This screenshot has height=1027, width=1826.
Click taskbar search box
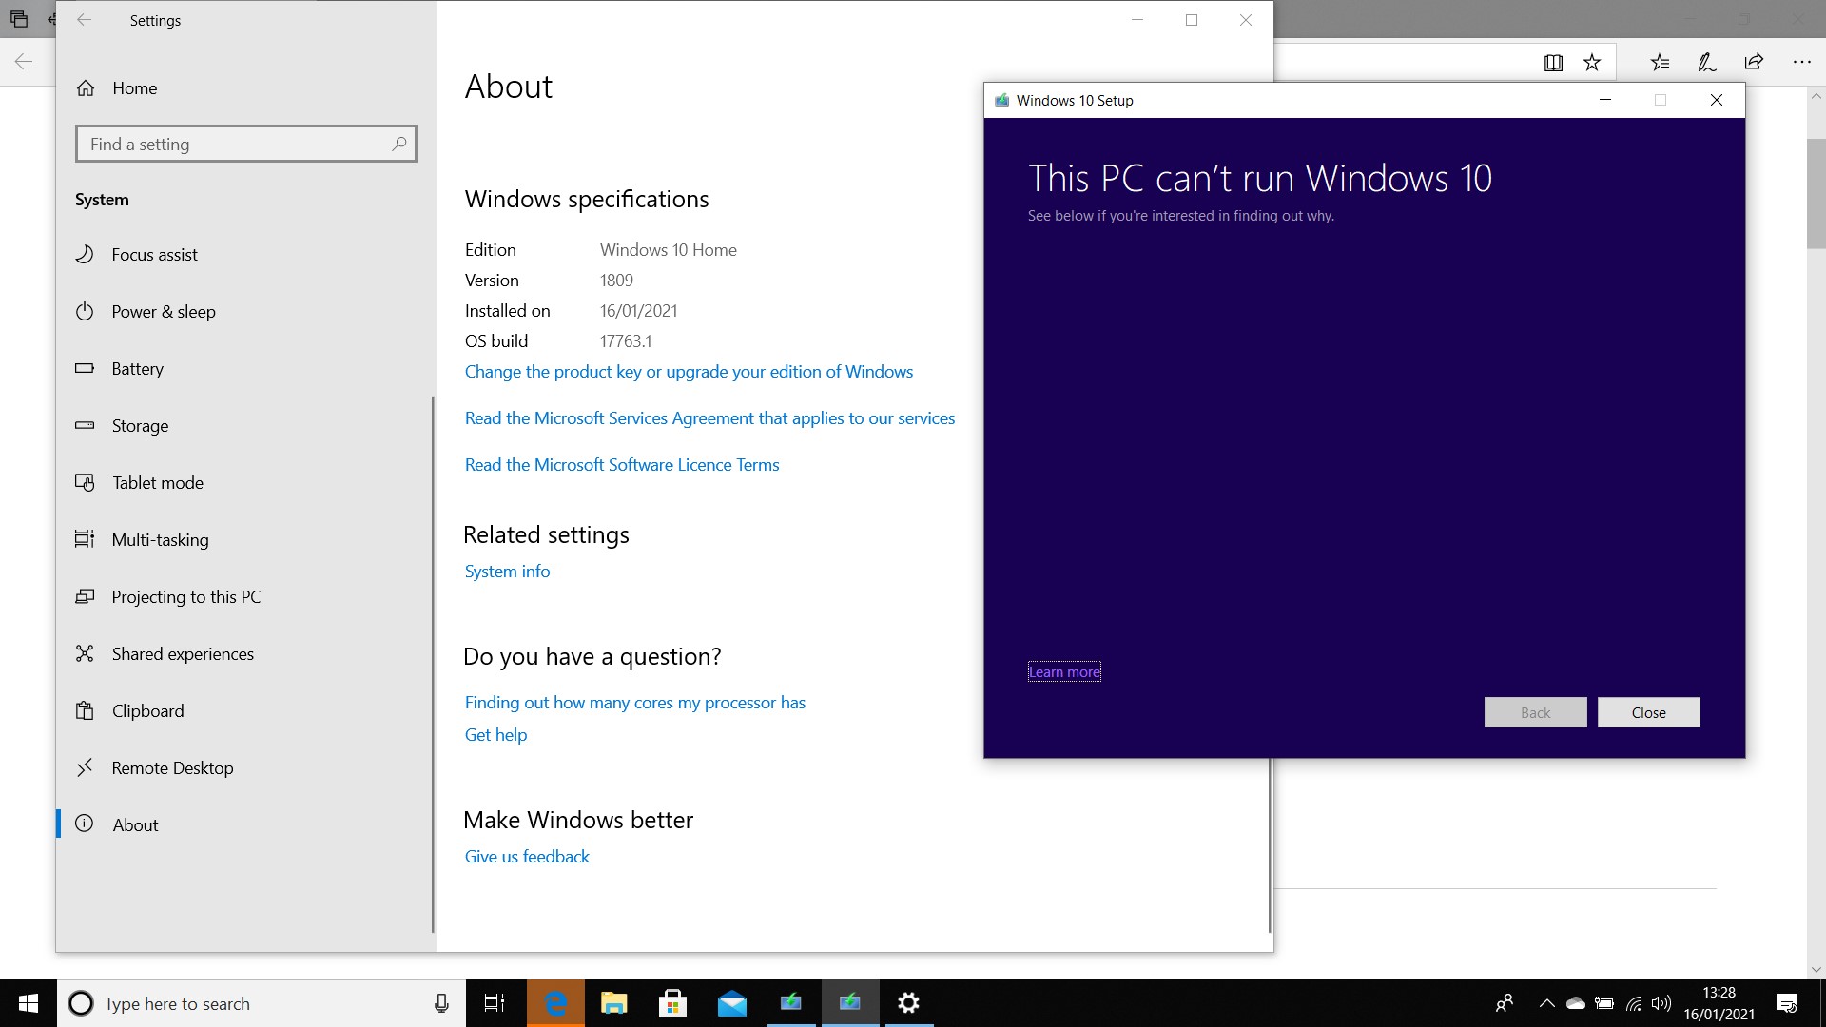[x=262, y=1003]
